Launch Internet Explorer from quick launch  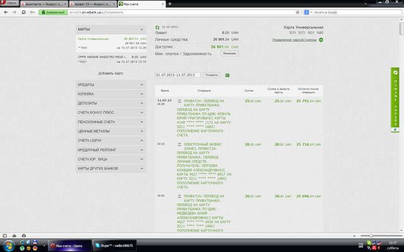pos(22,242)
